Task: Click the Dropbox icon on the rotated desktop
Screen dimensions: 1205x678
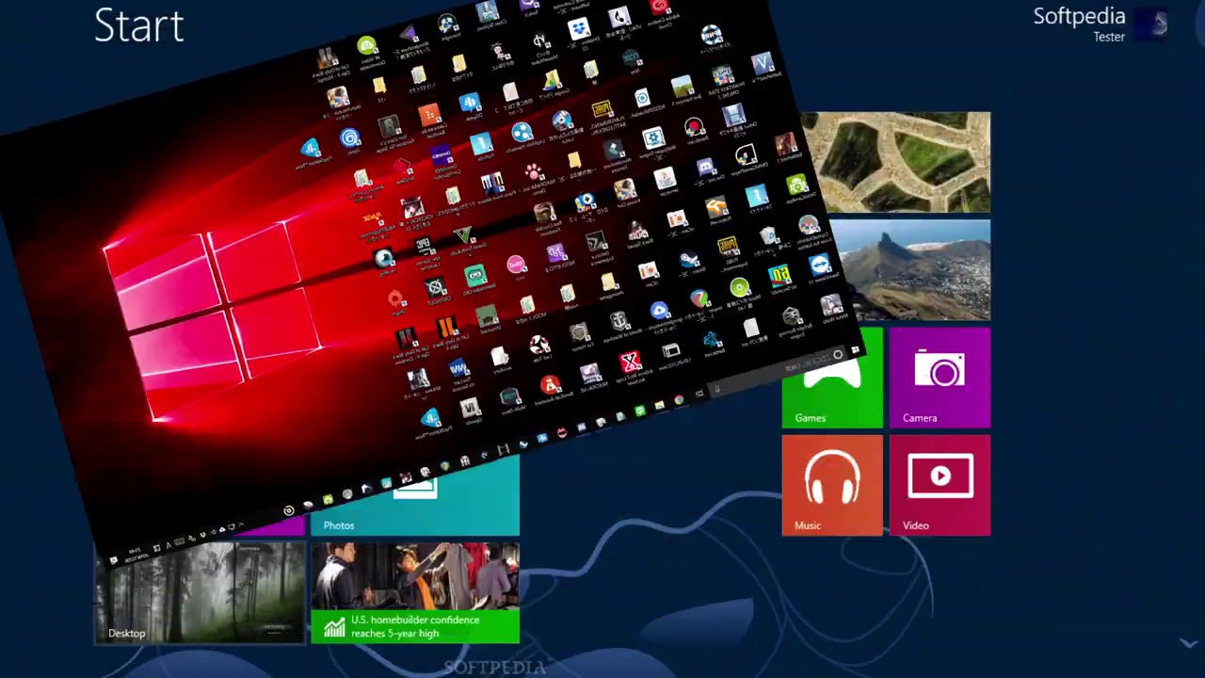Action: pyautogui.click(x=579, y=29)
